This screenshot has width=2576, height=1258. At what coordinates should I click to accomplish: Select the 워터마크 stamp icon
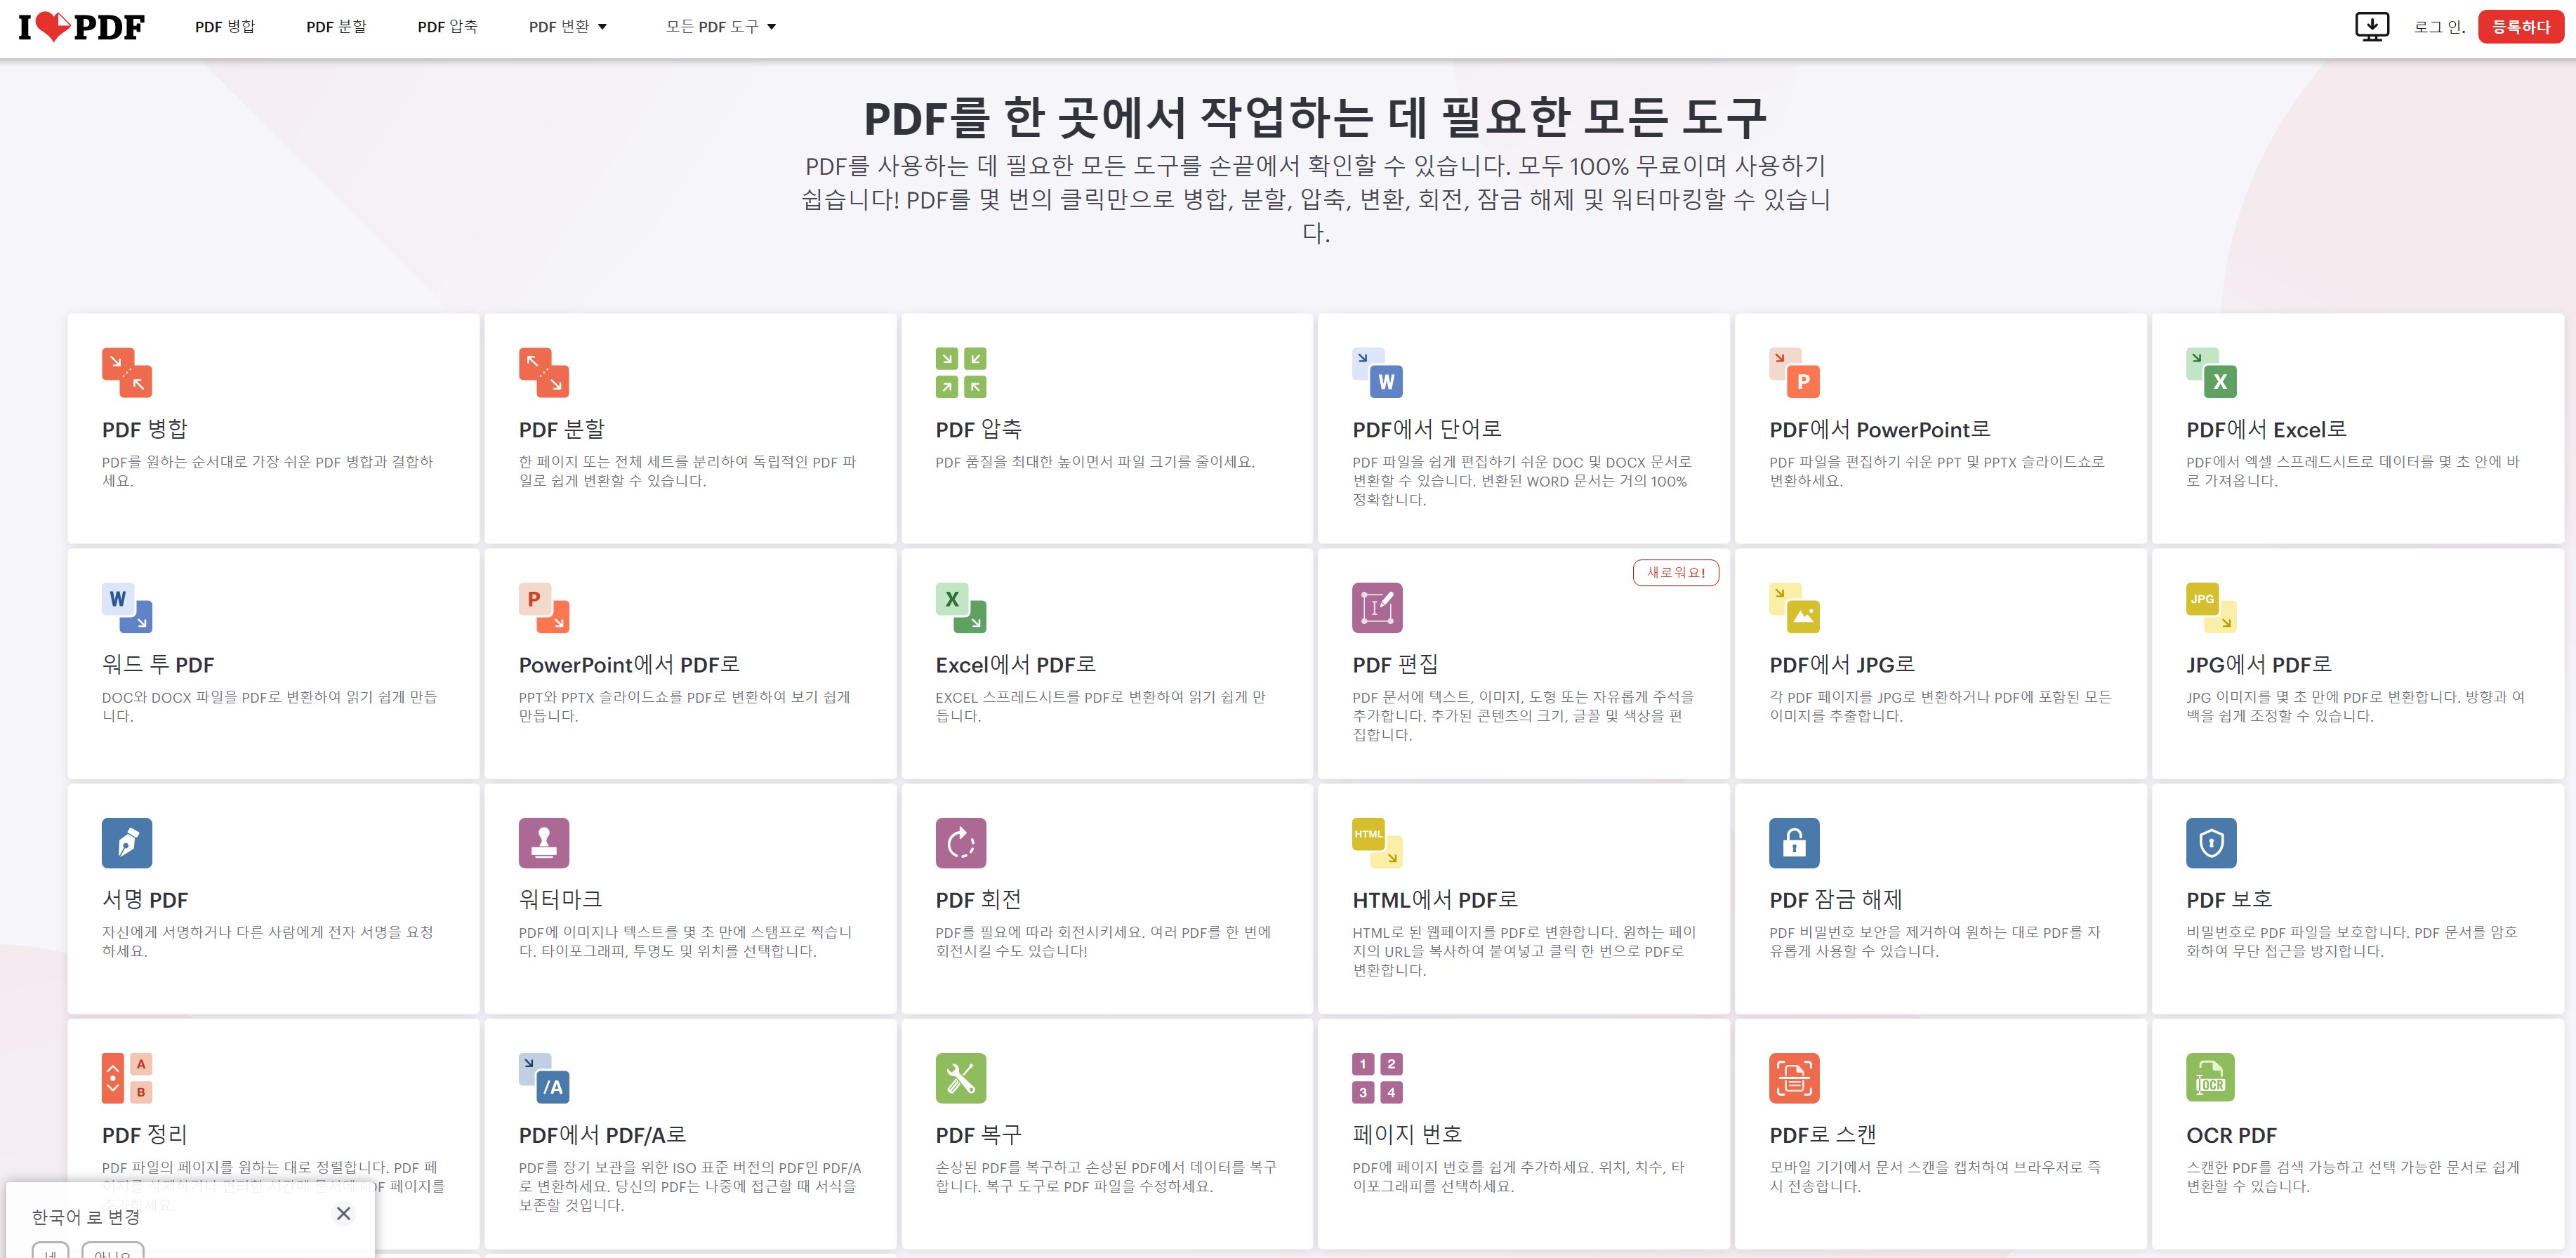point(543,843)
